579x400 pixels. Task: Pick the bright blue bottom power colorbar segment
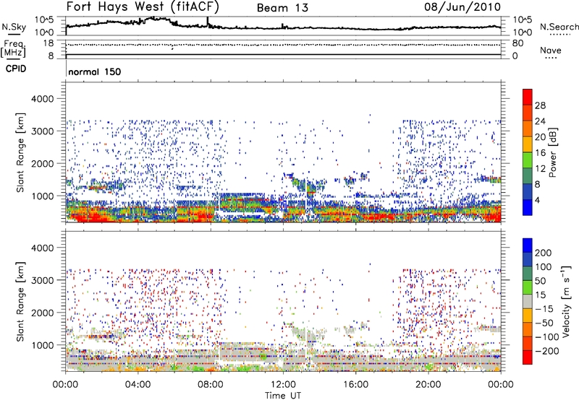pyautogui.click(x=528, y=208)
